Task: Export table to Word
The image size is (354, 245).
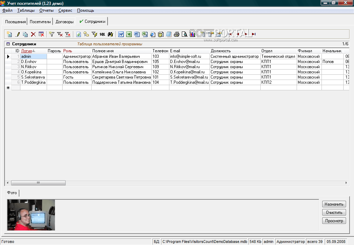Action: [x=121, y=34]
